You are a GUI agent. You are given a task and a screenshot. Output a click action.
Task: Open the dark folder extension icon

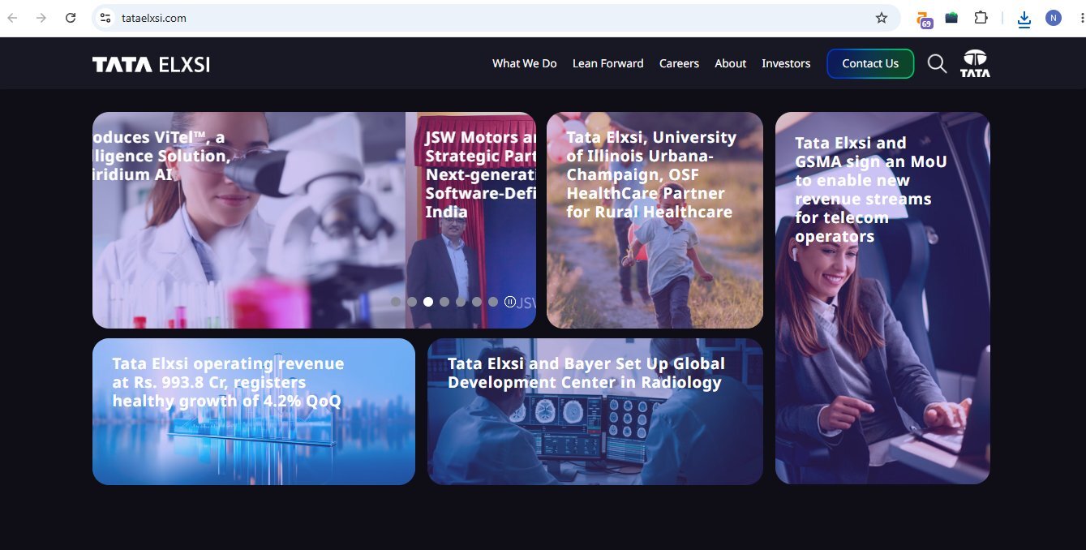click(952, 18)
